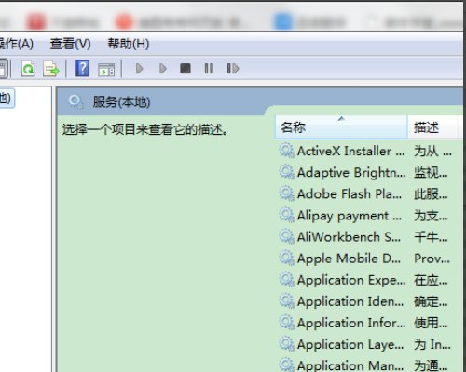The width and height of the screenshot is (466, 372).
Task: Click the gear icon beside Application Layer Gateway
Action: [286, 344]
